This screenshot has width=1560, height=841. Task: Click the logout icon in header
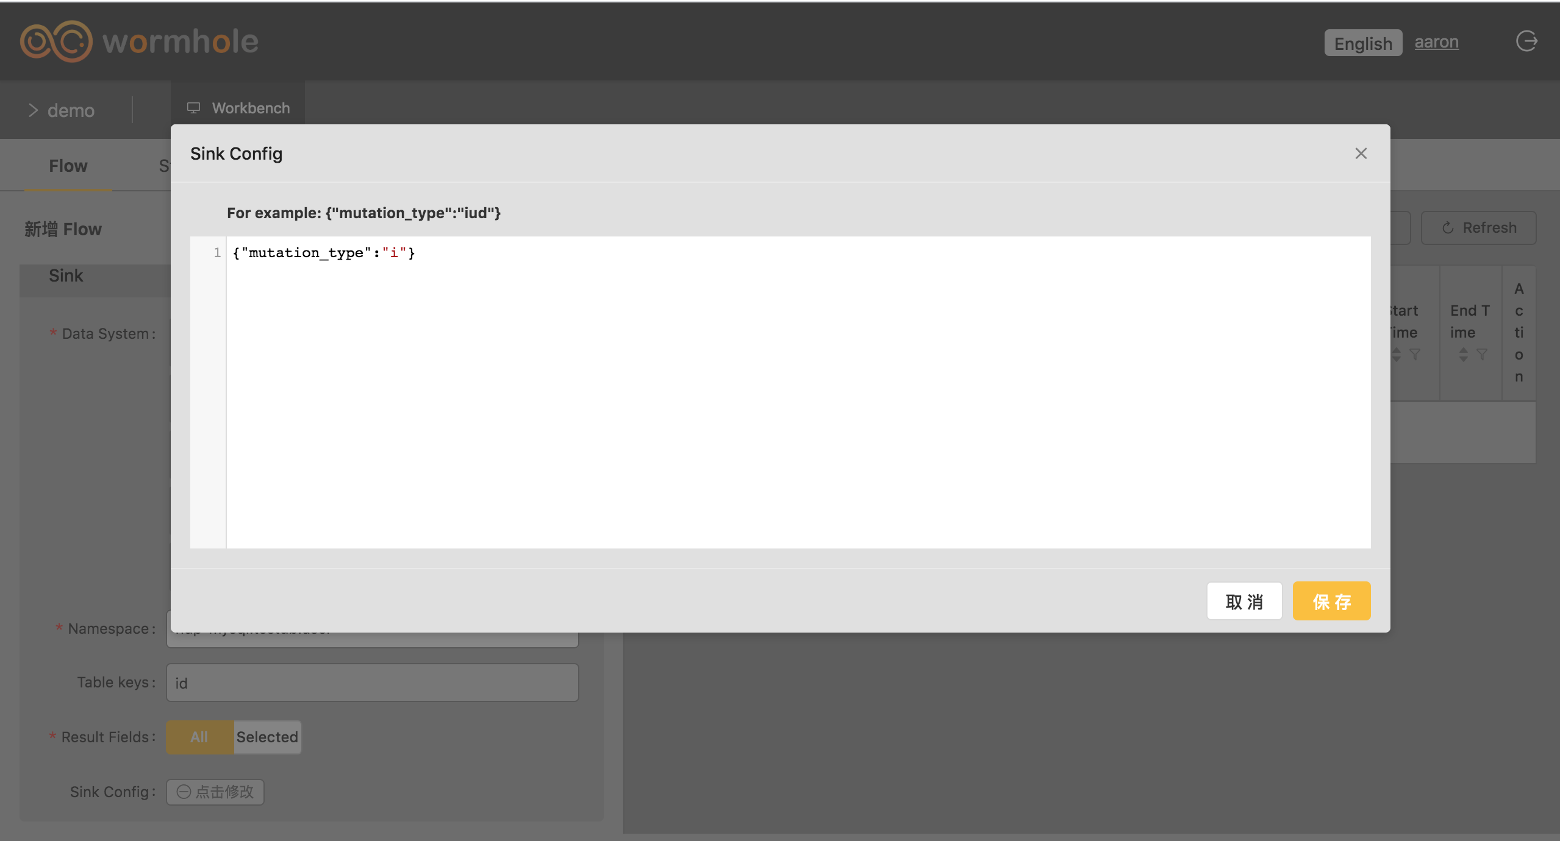[1526, 41]
